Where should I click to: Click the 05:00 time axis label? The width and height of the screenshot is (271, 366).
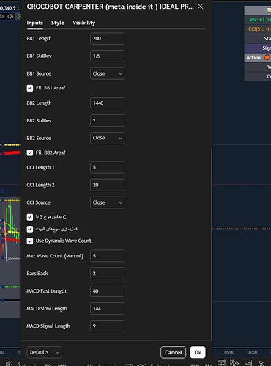pos(229,352)
